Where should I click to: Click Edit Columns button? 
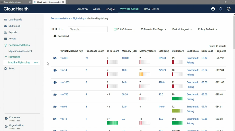pos(124,29)
